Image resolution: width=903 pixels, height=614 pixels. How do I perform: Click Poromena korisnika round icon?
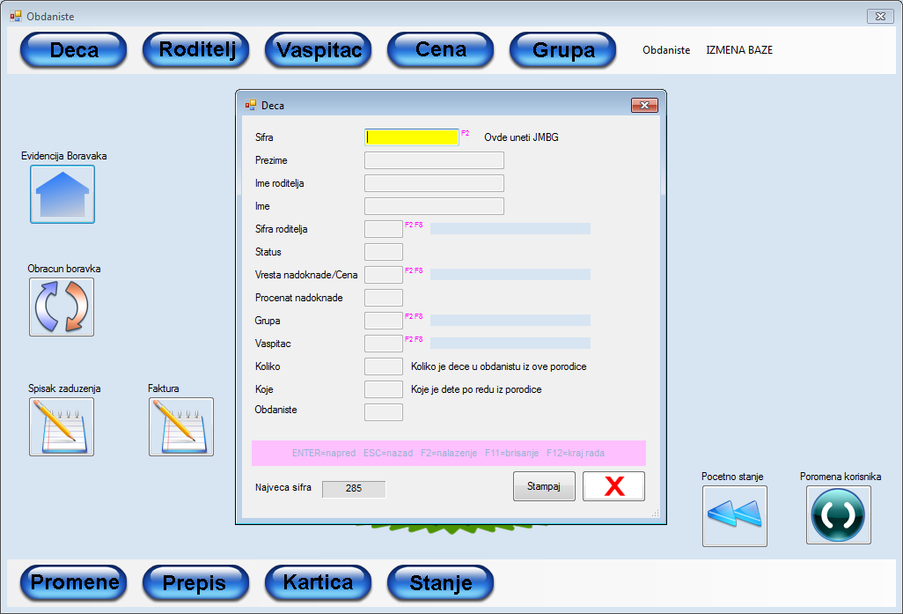(x=839, y=515)
